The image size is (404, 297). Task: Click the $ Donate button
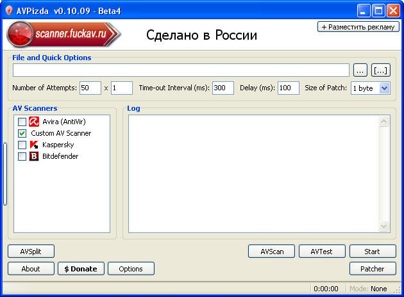[81, 269]
